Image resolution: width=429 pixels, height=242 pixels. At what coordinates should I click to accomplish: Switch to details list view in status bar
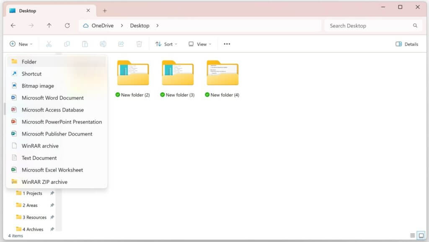pos(413,235)
